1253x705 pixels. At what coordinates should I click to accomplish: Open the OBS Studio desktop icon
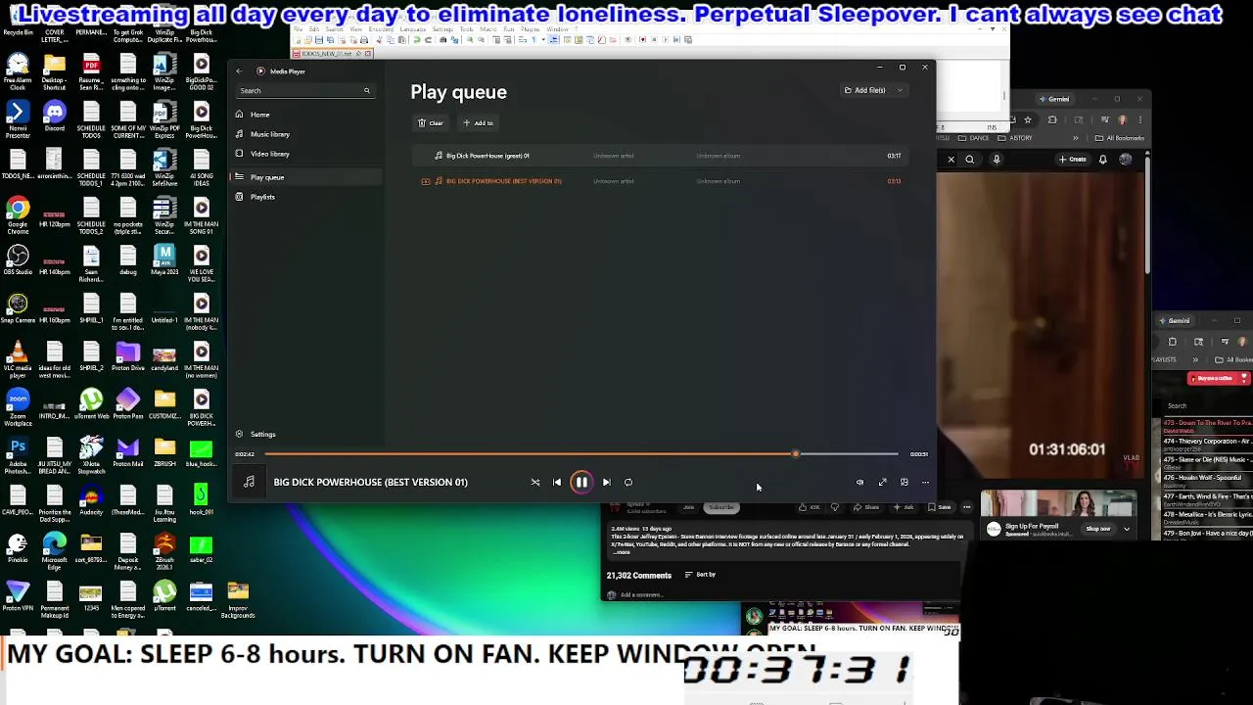point(18,259)
